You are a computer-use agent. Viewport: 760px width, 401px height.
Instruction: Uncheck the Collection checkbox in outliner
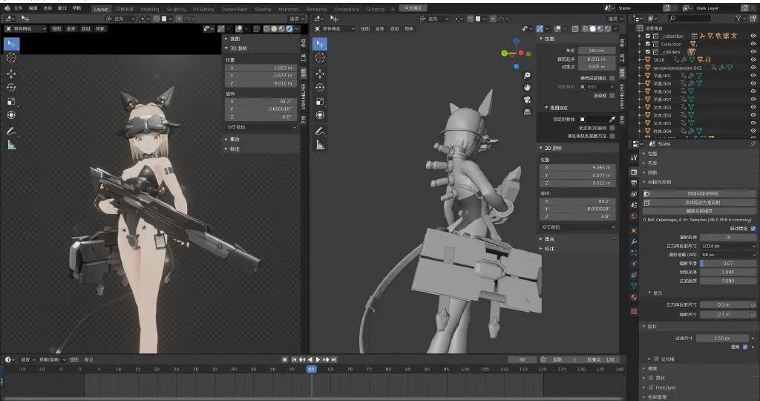coord(648,44)
